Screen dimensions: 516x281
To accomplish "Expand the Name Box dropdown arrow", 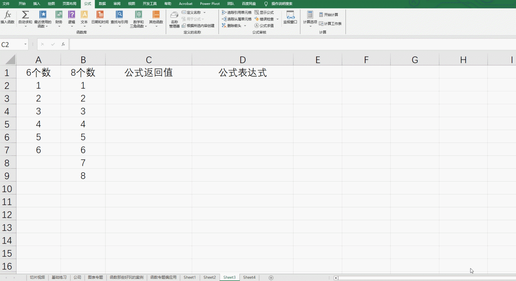I will (25, 44).
